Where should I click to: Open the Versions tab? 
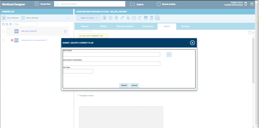pos(185,26)
